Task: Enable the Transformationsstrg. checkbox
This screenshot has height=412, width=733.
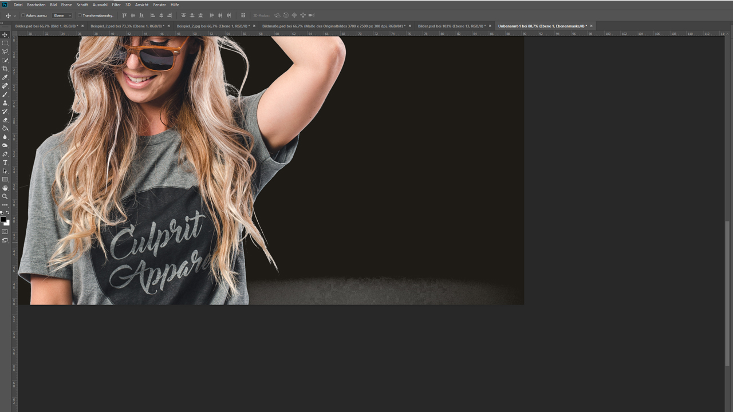Action: pyautogui.click(x=80, y=15)
